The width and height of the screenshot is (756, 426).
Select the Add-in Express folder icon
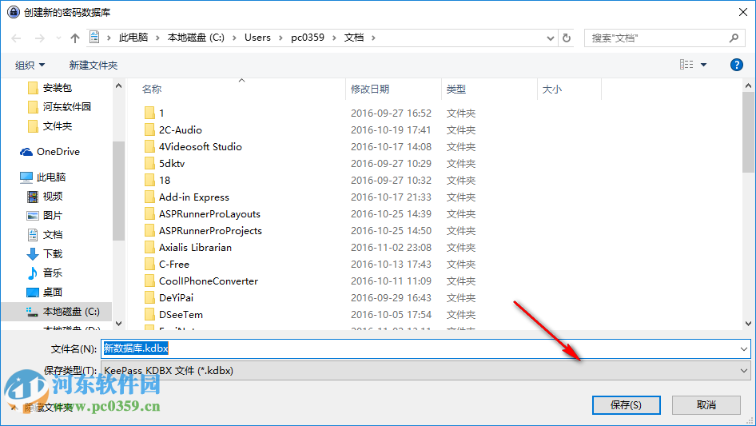[x=150, y=197]
